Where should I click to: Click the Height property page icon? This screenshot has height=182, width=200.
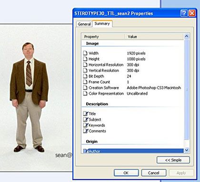point(85,59)
